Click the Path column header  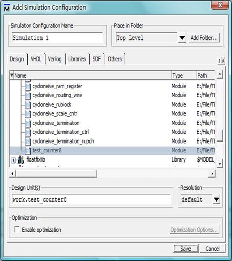[x=206, y=75]
